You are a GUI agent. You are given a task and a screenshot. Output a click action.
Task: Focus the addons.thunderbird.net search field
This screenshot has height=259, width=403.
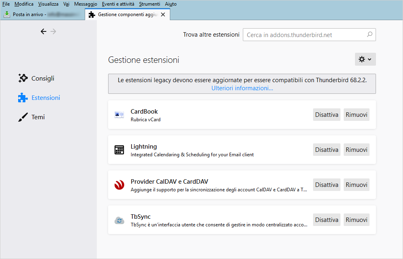[x=309, y=35]
